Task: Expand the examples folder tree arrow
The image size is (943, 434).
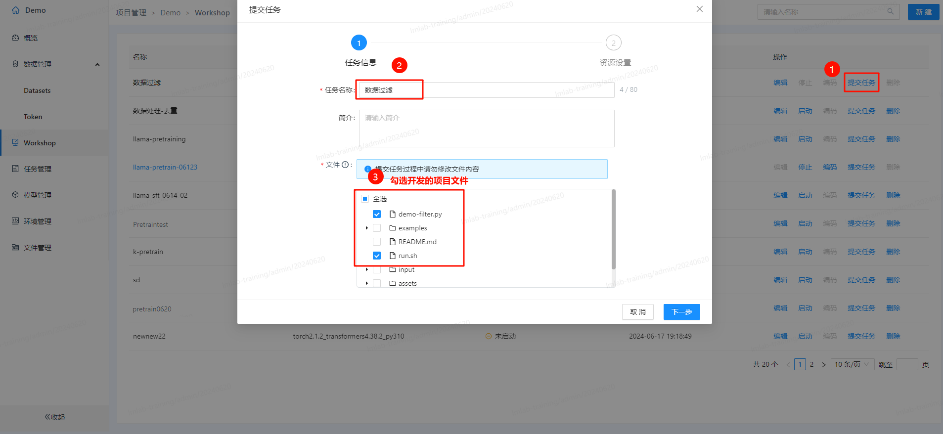Action: (x=366, y=228)
